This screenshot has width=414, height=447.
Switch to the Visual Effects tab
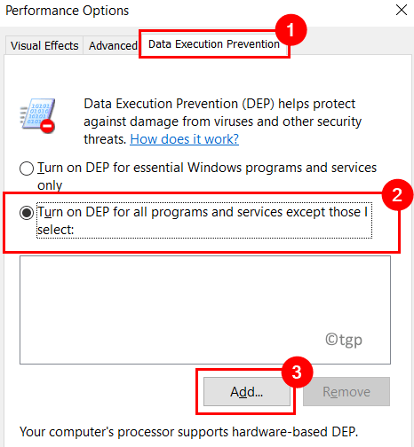pyautogui.click(x=44, y=45)
